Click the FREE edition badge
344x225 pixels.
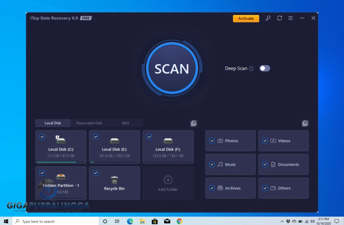[86, 18]
